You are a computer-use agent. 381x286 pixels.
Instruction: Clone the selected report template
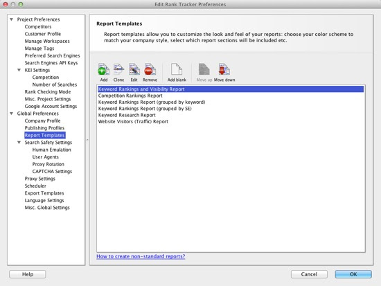pyautogui.click(x=118, y=69)
